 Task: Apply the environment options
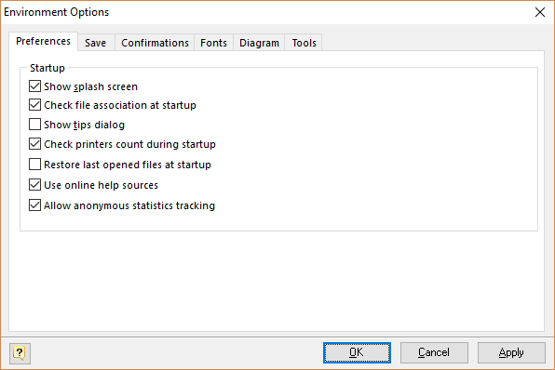pyautogui.click(x=511, y=352)
